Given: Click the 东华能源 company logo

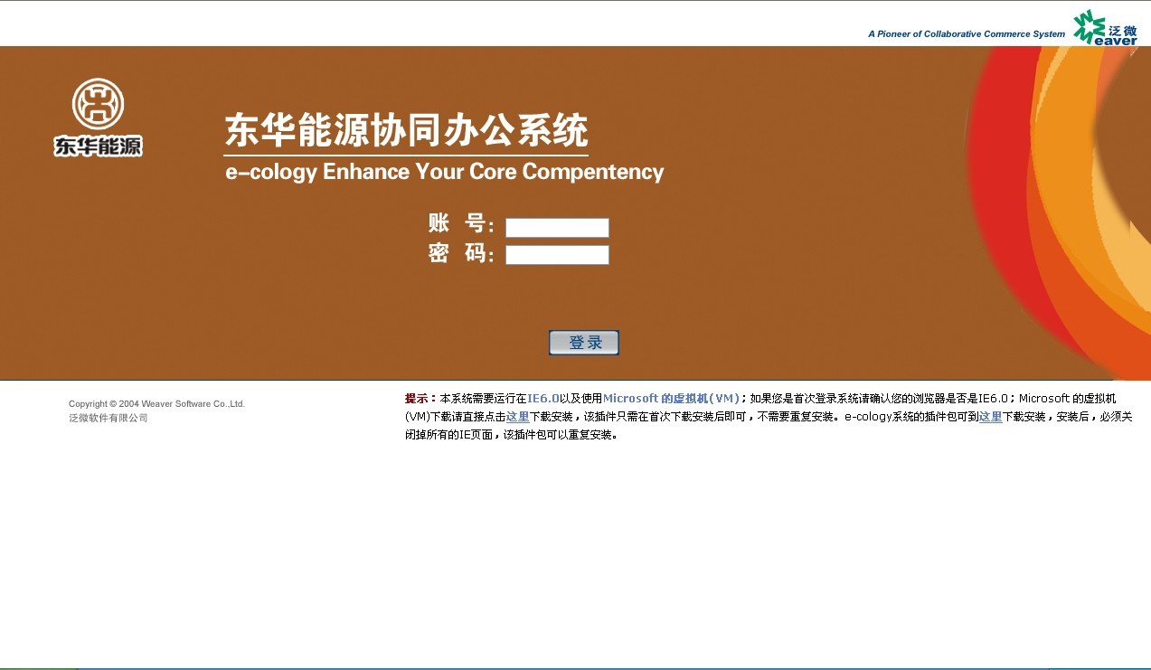Looking at the screenshot, I should pos(98,118).
